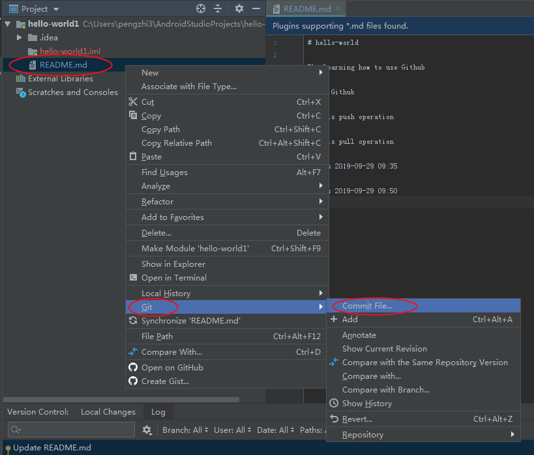Choose Associate with File Type
Image resolution: width=534 pixels, height=455 pixels.
pos(227,87)
